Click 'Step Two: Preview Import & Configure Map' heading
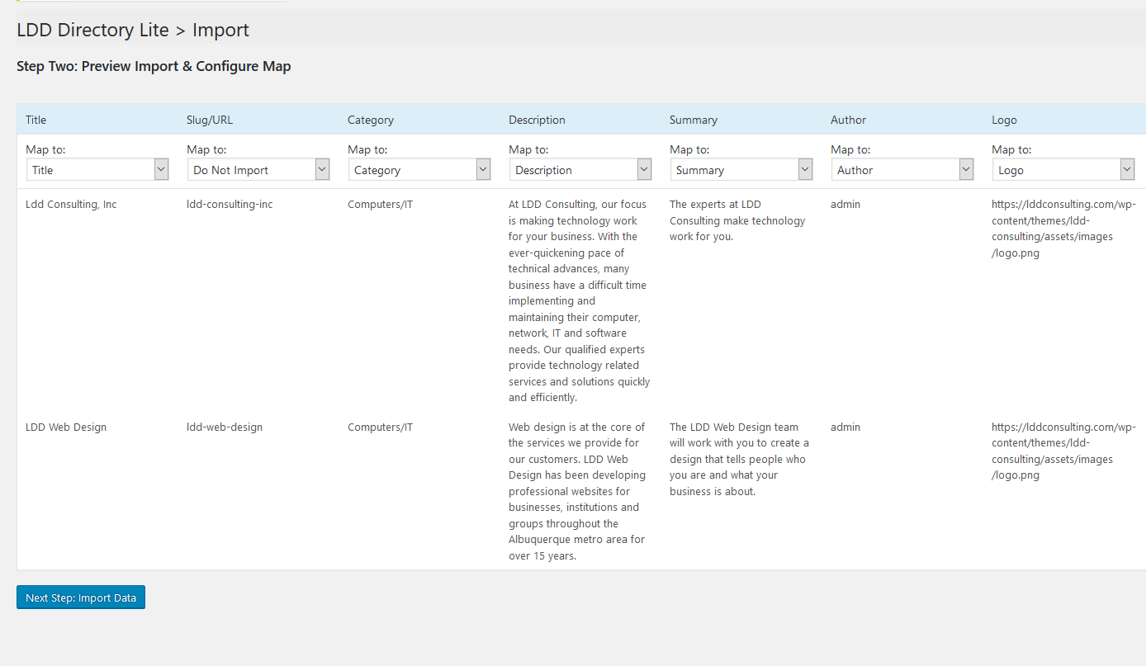This screenshot has width=1146, height=666. (x=154, y=66)
